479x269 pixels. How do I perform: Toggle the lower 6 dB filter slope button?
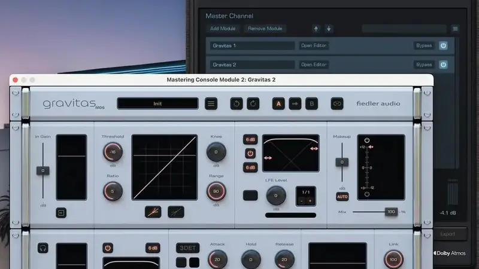click(x=250, y=167)
